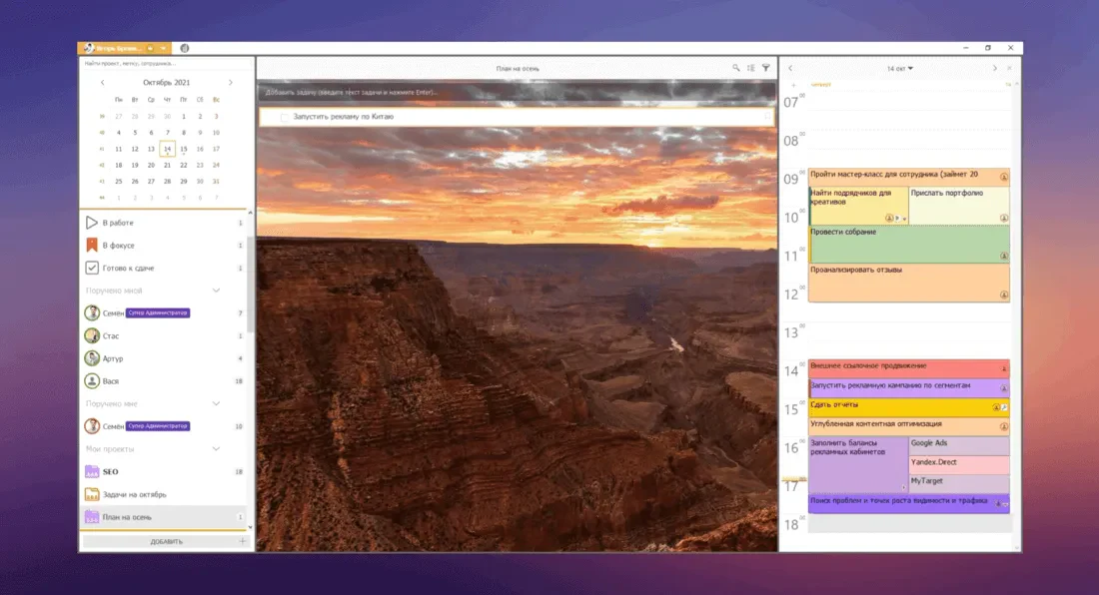
Task: Open task search magnifier icon
Action: [736, 68]
